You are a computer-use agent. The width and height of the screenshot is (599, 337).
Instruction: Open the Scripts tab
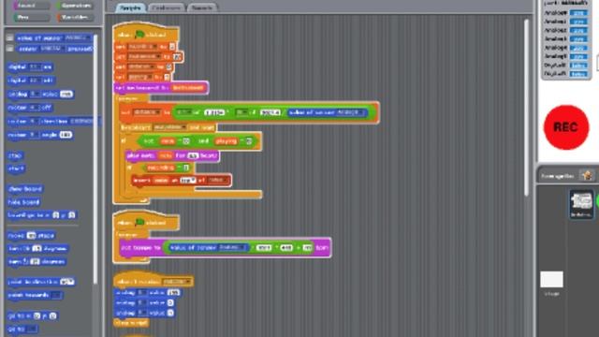click(130, 7)
